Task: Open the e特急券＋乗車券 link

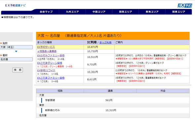Action: (47, 51)
